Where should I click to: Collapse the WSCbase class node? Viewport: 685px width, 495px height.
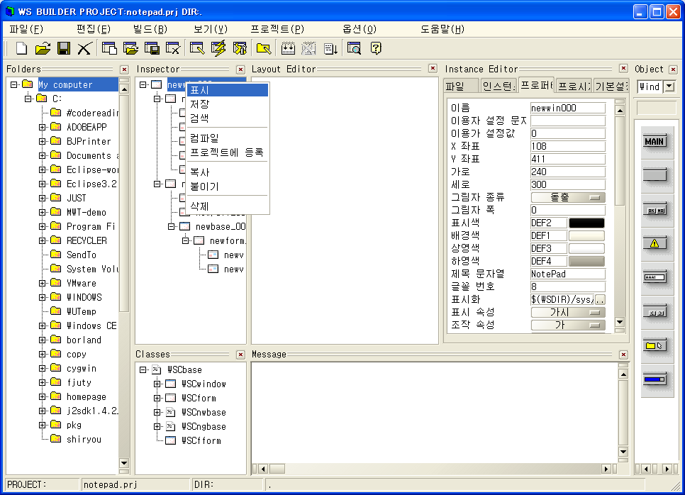coord(143,370)
